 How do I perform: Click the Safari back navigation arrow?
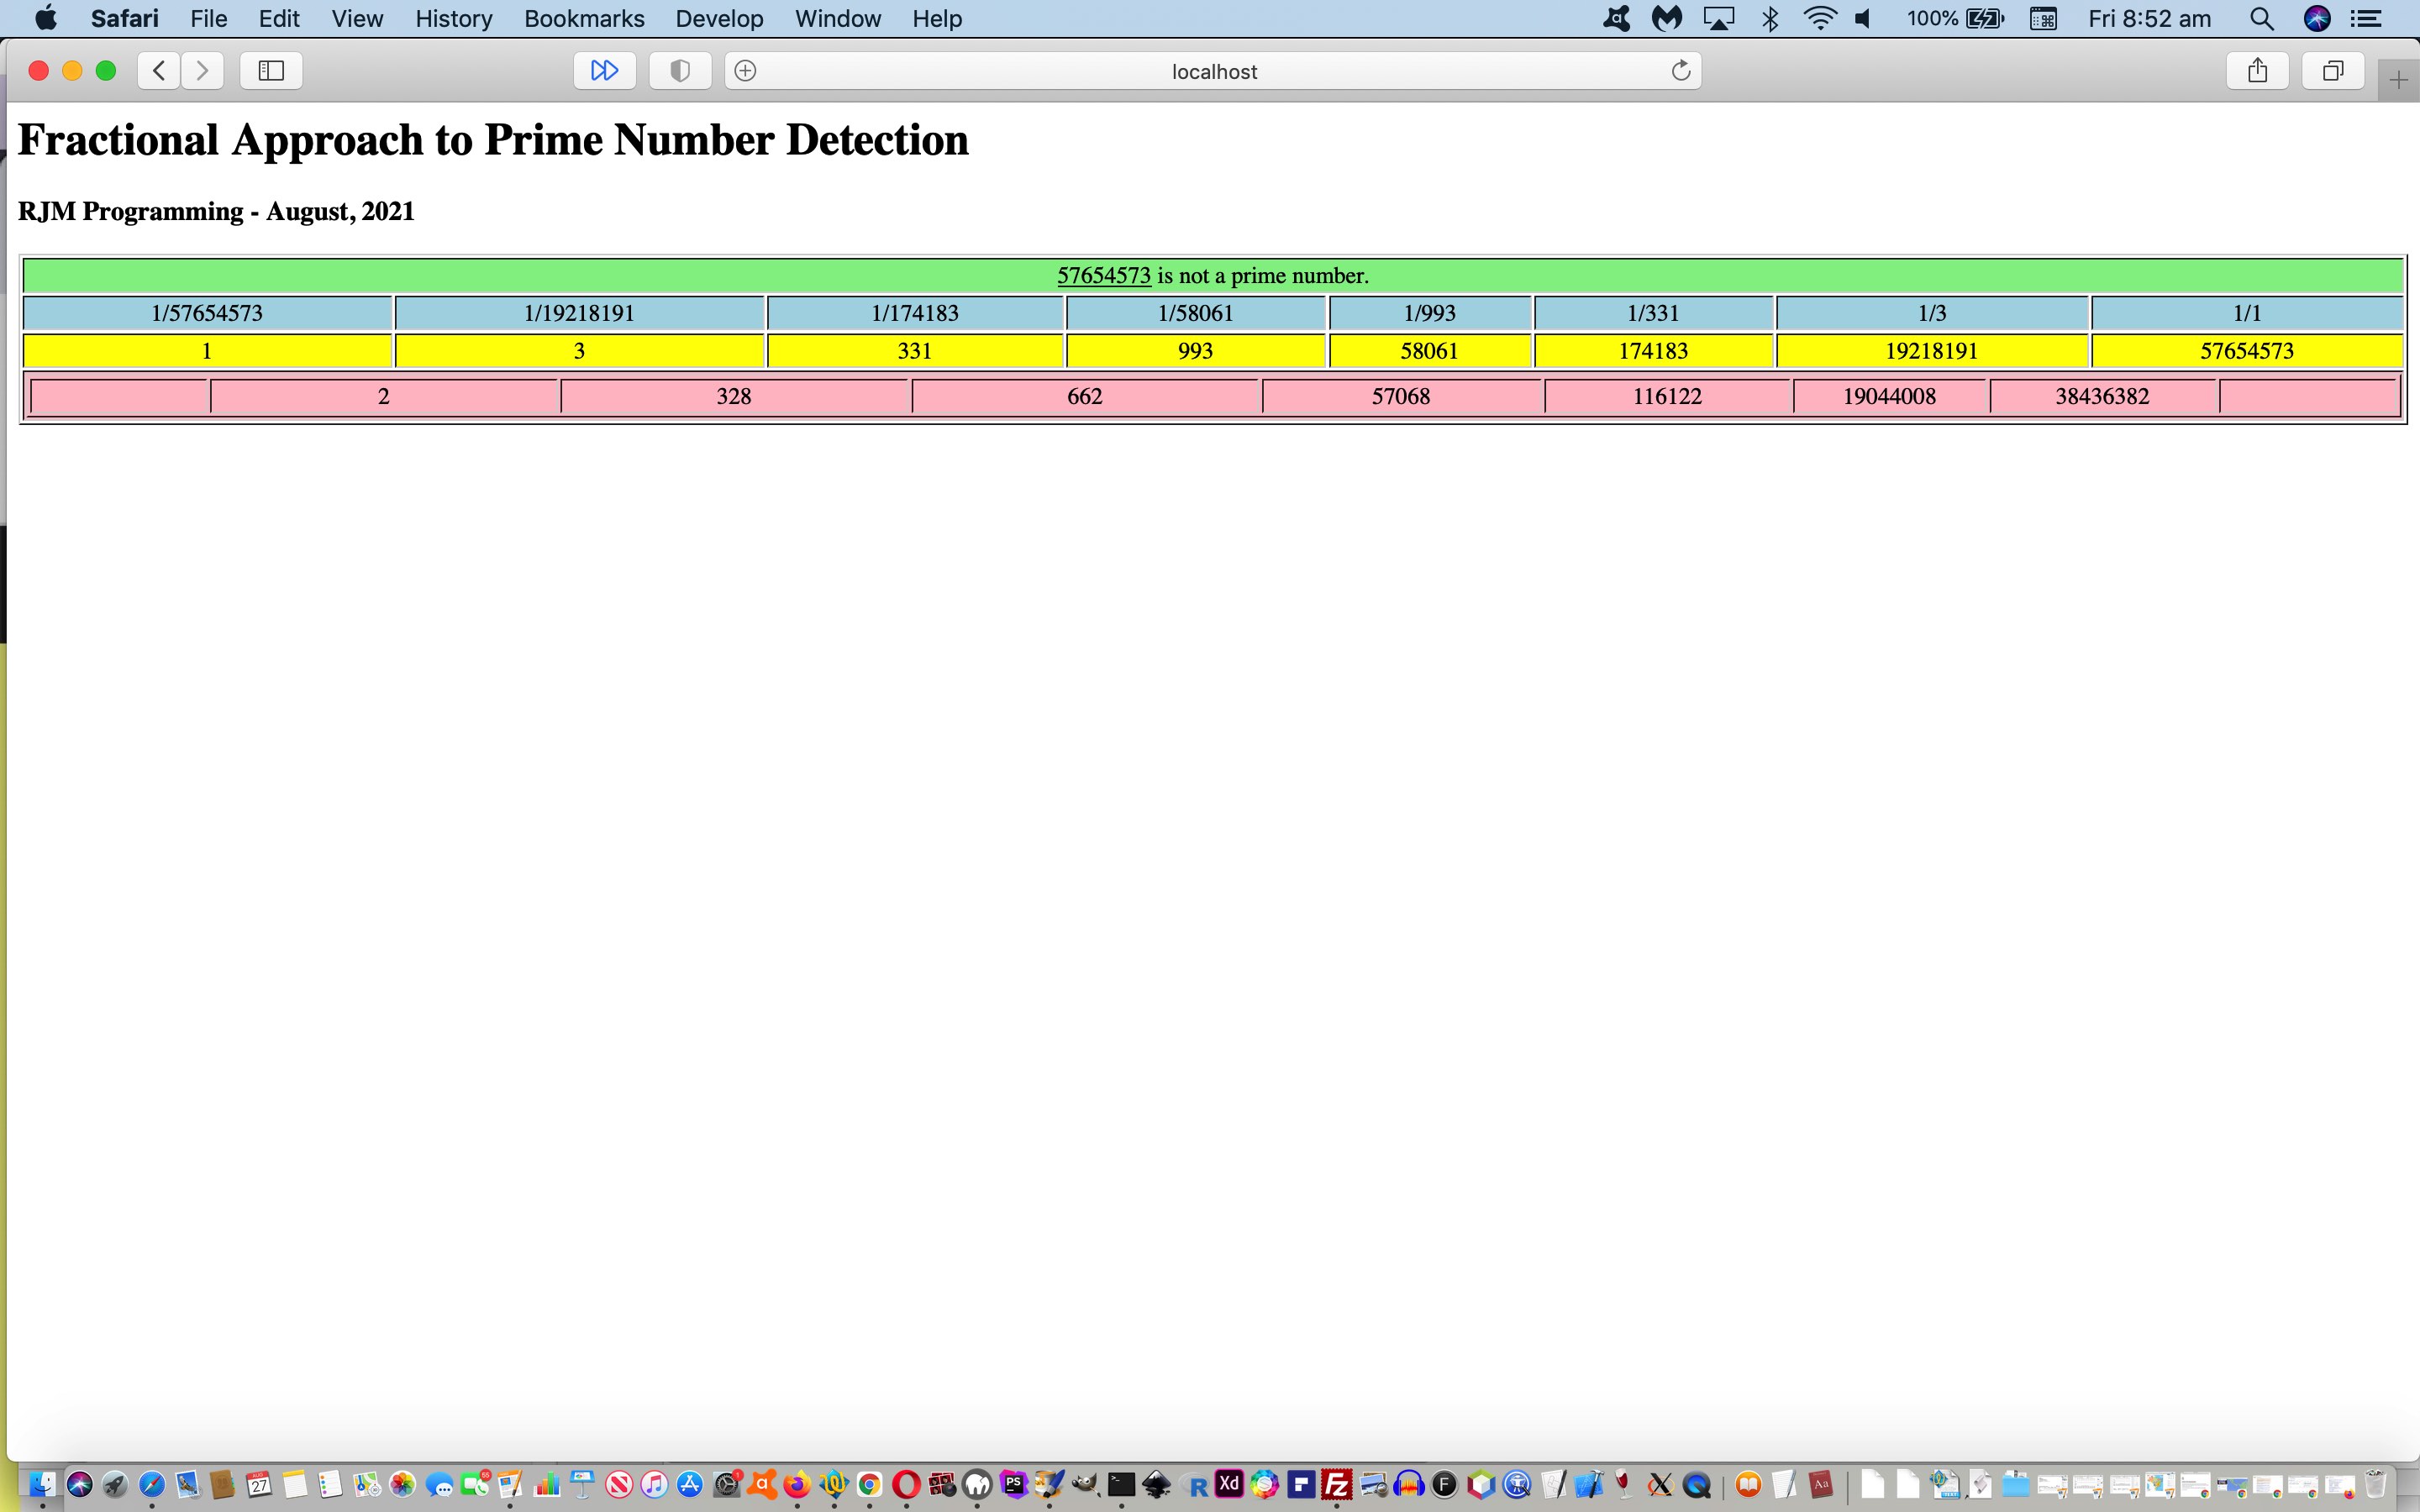coord(158,71)
